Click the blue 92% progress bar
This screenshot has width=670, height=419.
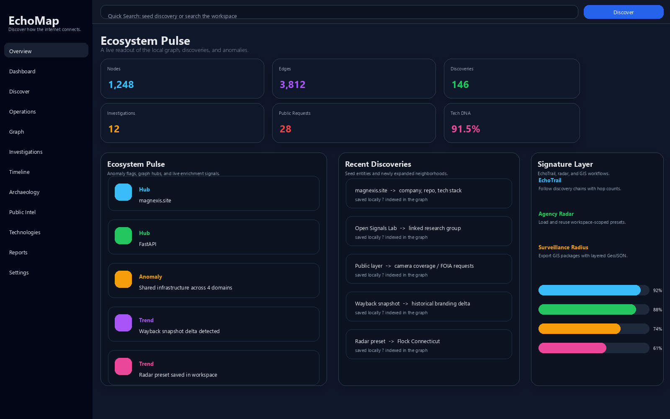click(594, 290)
